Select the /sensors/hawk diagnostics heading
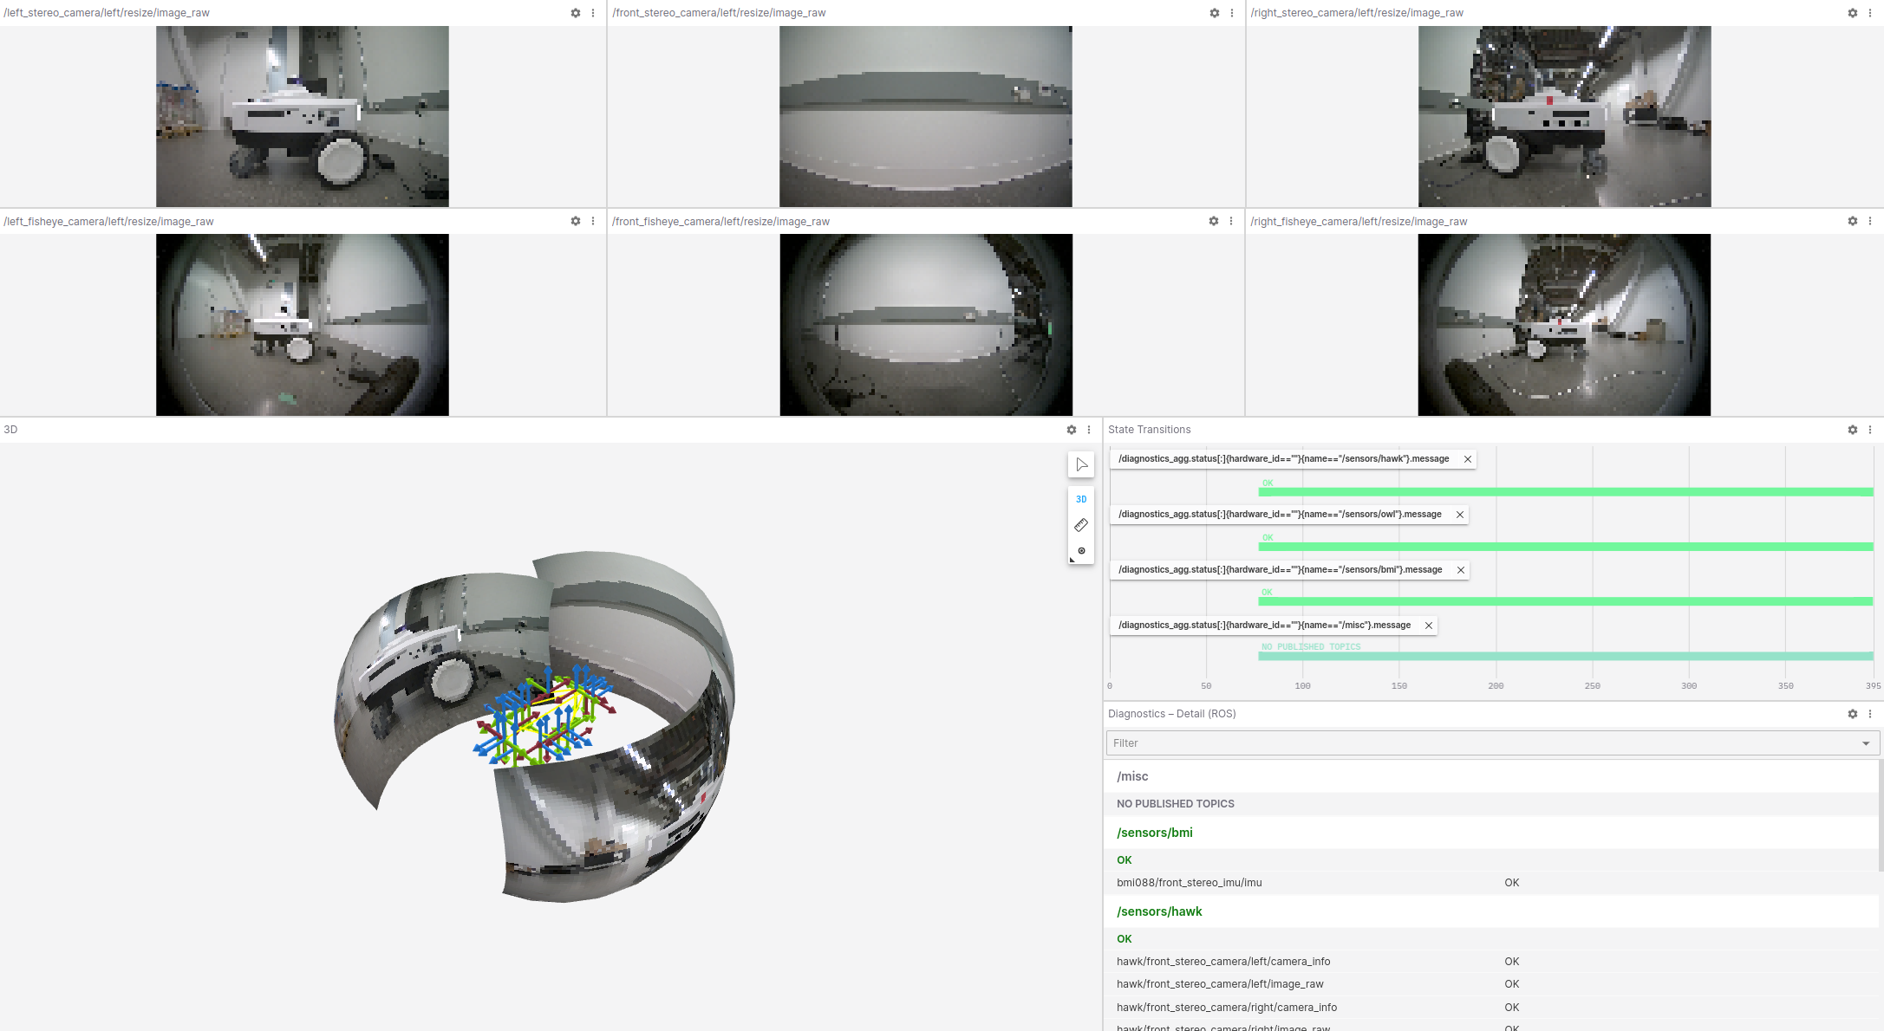Screen dimensions: 1884x1031 pos(1159,911)
